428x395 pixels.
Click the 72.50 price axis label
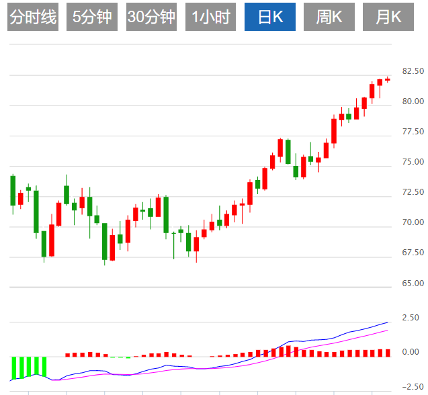click(413, 192)
